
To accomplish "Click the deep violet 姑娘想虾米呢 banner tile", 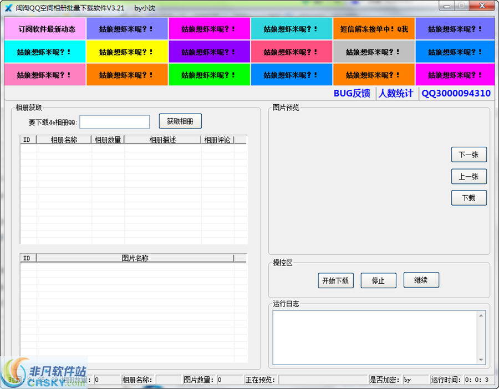I will pos(209,52).
